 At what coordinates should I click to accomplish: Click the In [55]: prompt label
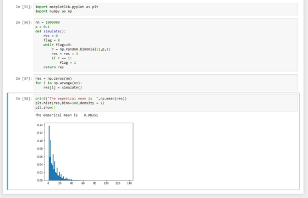(x=24, y=7)
